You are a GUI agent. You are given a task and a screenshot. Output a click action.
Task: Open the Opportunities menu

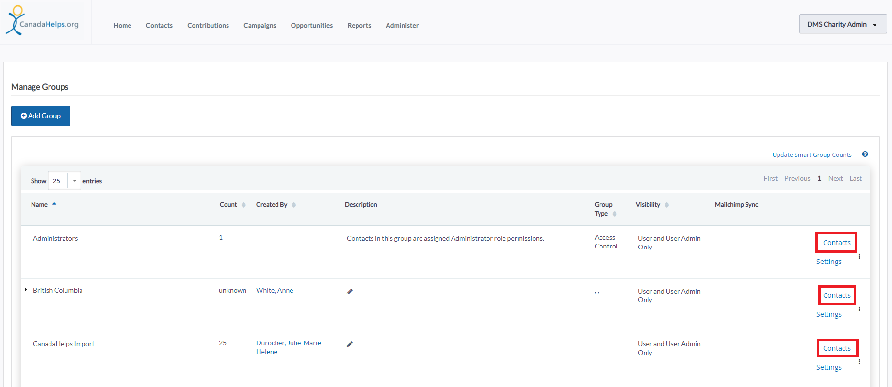pyautogui.click(x=312, y=25)
